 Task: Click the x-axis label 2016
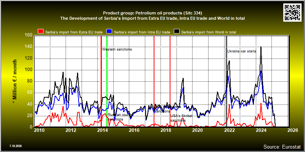(135, 130)
